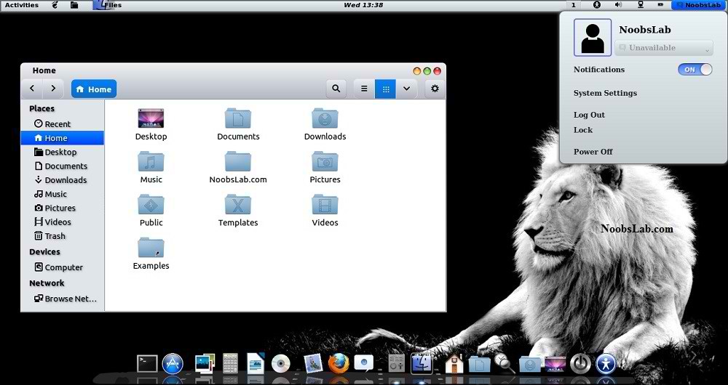
Task: Open the Documents folder icon in the dock
Action: 479,364
